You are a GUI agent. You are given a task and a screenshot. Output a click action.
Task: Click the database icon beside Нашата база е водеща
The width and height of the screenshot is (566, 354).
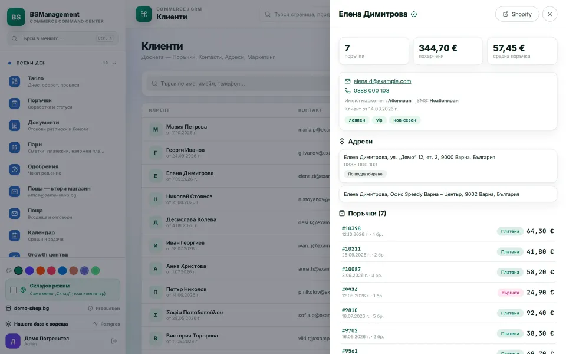click(8, 324)
